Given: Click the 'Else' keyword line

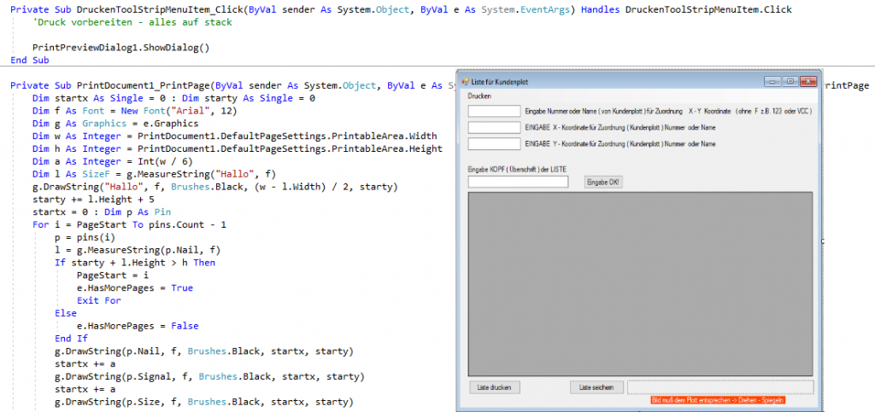Looking at the screenshot, I should point(66,313).
